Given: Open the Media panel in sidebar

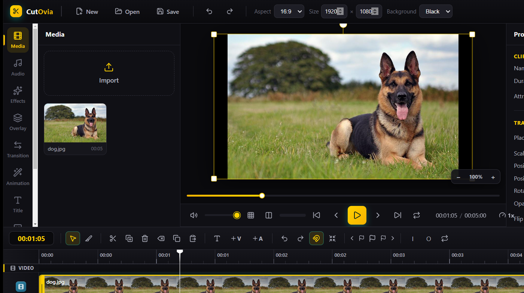Looking at the screenshot, I should [18, 40].
